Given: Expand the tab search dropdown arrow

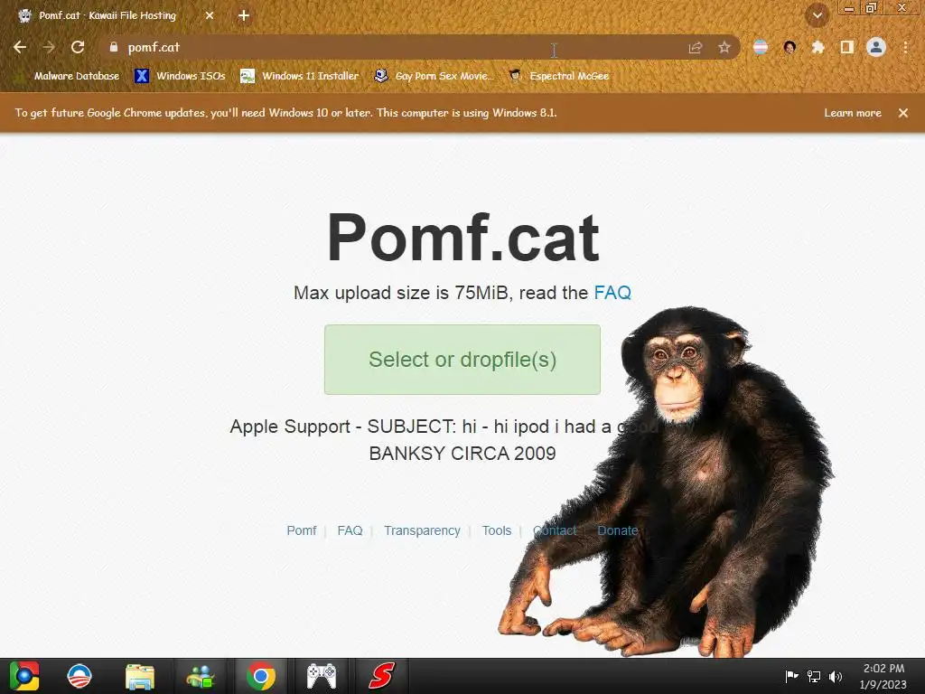Looking at the screenshot, I should (818, 16).
